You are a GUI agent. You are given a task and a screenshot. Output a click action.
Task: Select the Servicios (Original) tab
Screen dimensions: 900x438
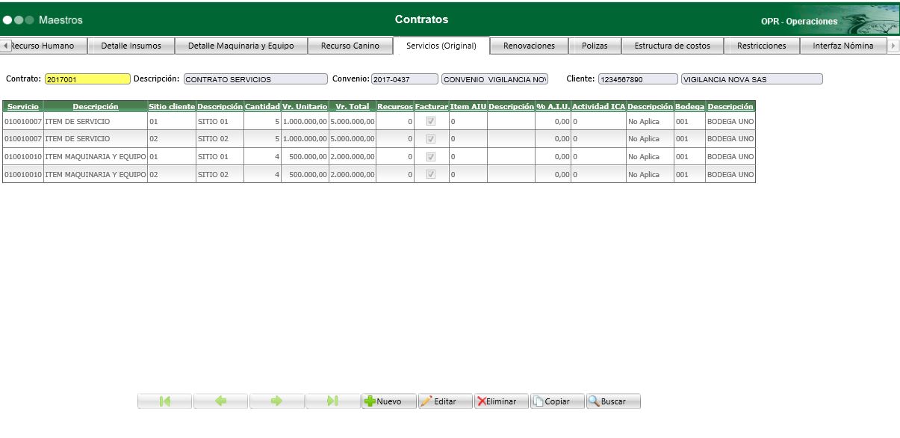[x=441, y=46]
